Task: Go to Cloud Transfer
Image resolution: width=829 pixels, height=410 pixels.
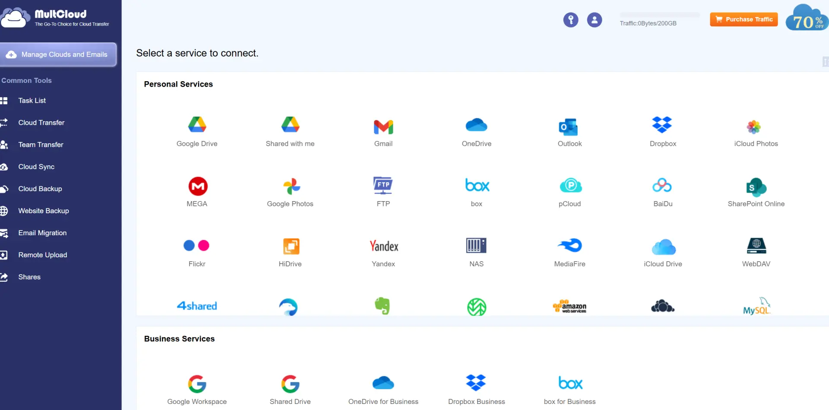Action: click(41, 123)
